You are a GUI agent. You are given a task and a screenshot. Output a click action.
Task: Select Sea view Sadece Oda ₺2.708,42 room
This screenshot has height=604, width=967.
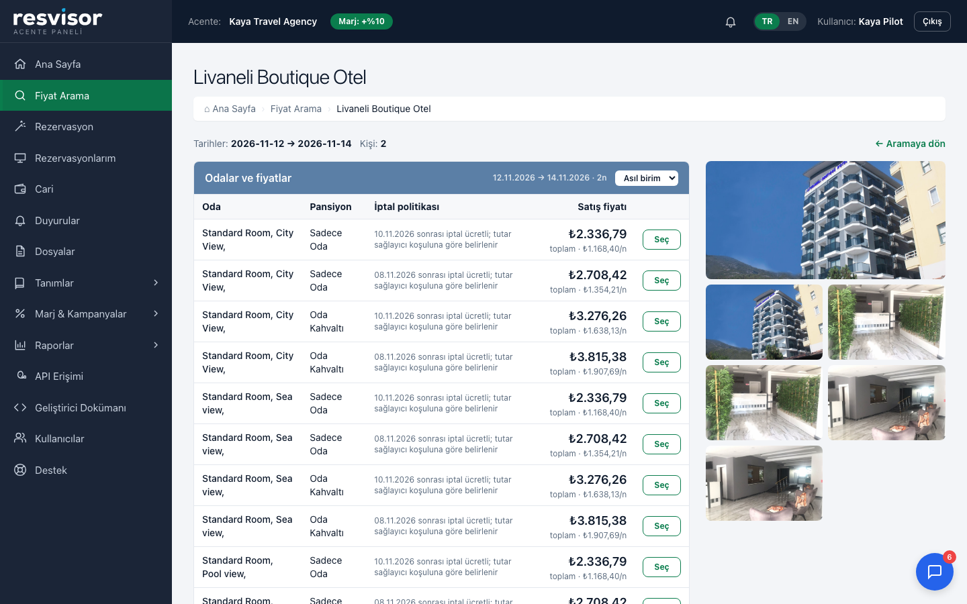[x=661, y=444]
